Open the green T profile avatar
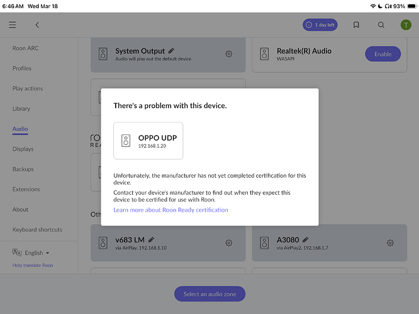The image size is (419, 314). pos(406,25)
